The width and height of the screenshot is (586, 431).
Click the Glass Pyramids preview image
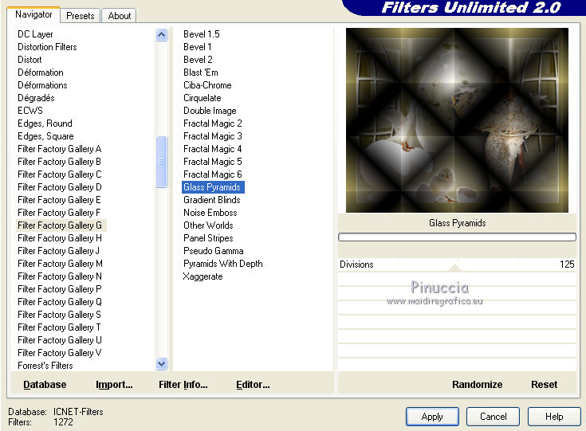pyautogui.click(x=457, y=120)
